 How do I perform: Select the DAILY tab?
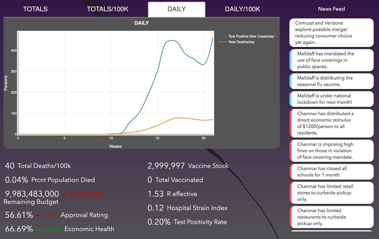(177, 9)
